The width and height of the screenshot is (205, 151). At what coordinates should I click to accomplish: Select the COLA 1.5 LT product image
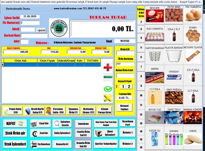[x=174, y=36]
